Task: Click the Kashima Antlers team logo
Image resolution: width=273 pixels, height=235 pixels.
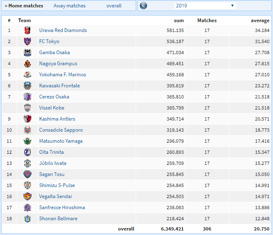Action: [27, 119]
